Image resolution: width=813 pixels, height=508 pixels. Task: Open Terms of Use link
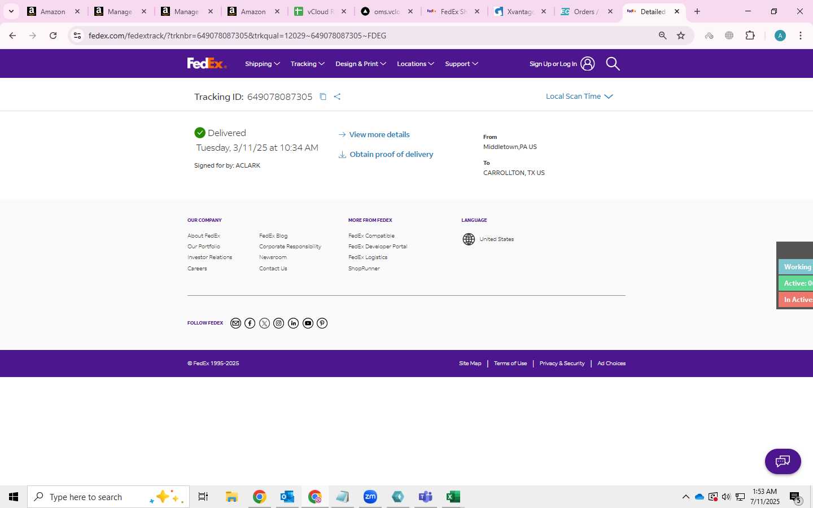[x=510, y=364]
